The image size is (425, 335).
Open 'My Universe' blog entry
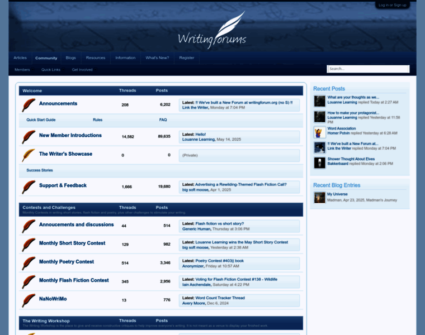(x=337, y=194)
